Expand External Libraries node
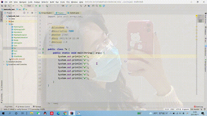The height and width of the screenshot is (116, 207). (x=4, y=62)
